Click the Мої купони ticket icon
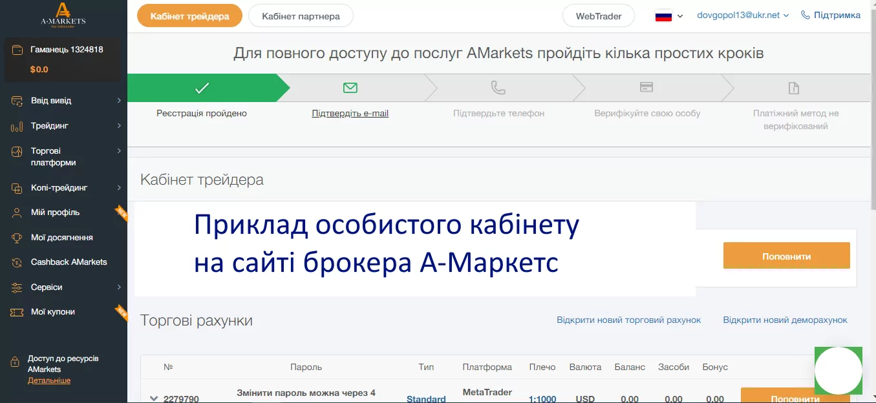The width and height of the screenshot is (876, 403). click(17, 312)
